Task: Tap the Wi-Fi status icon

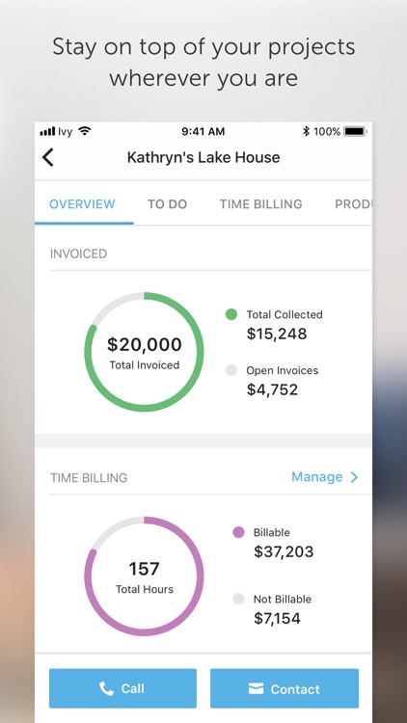Action: (85, 131)
